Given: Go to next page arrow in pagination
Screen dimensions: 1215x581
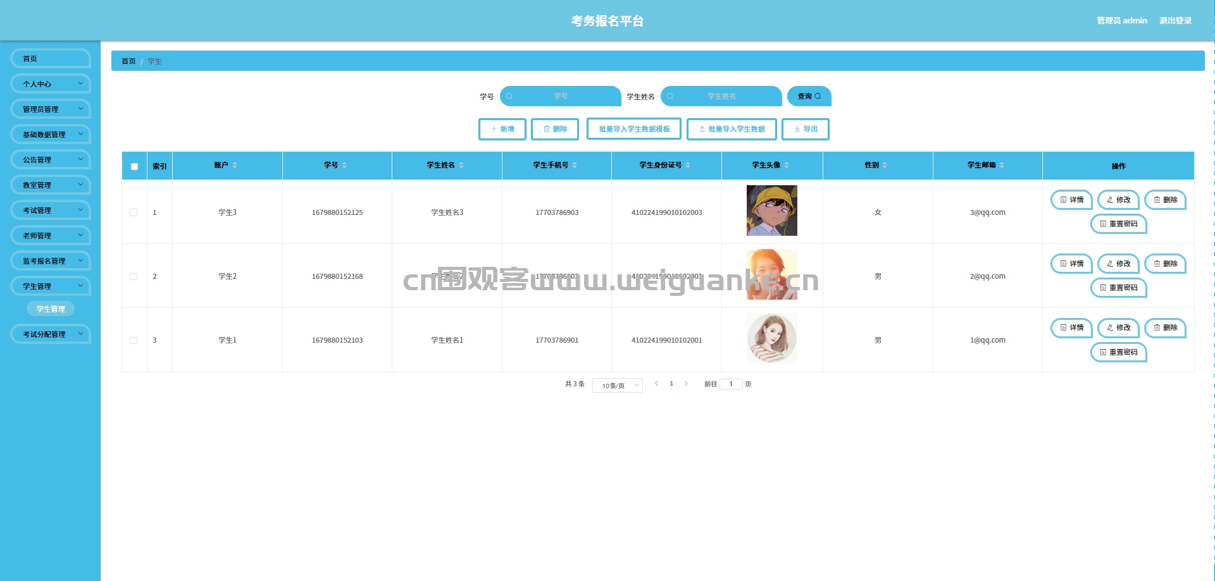Looking at the screenshot, I should point(686,384).
